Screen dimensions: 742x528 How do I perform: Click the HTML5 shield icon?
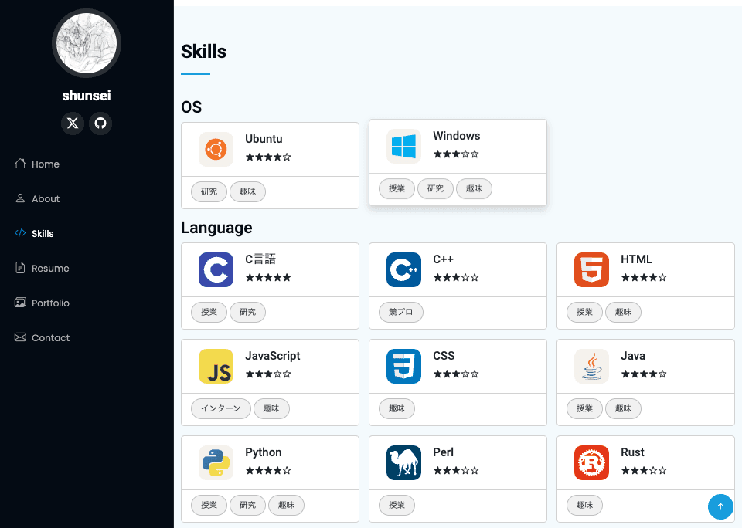pos(591,269)
